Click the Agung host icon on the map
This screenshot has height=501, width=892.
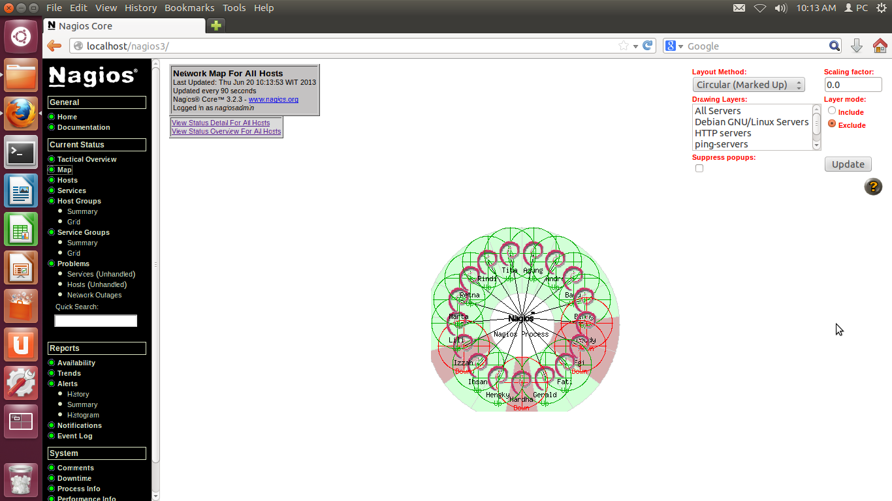(x=532, y=254)
